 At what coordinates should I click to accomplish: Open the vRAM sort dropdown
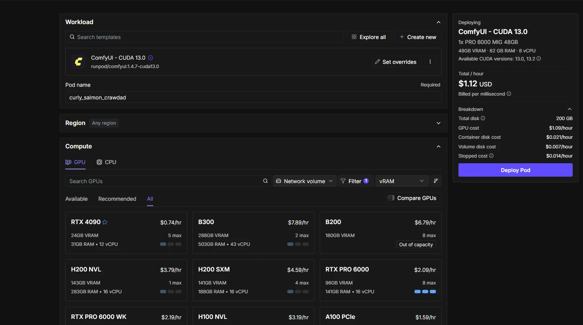click(402, 181)
